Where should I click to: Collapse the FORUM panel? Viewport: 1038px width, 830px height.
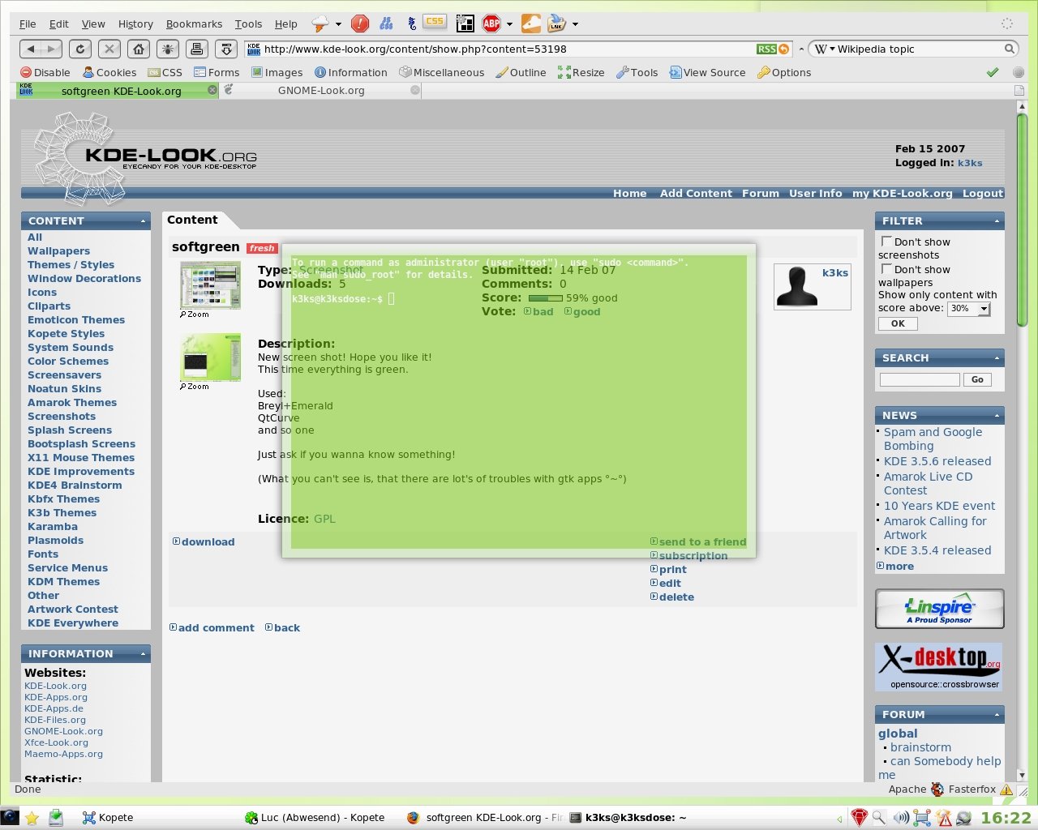[x=997, y=714]
